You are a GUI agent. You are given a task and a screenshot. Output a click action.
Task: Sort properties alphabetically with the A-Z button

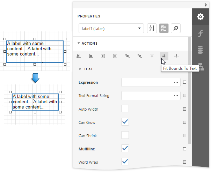(x=152, y=29)
